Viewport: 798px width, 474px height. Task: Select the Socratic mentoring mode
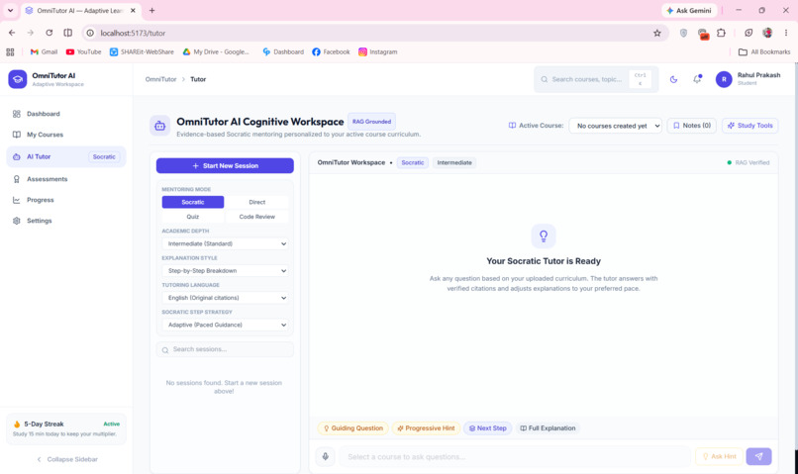pos(193,202)
